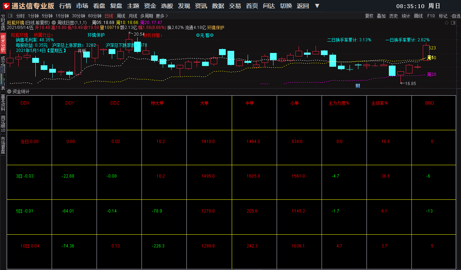Click the 统计 toolbar button
This screenshot has height=270, width=461.
click(406, 16)
